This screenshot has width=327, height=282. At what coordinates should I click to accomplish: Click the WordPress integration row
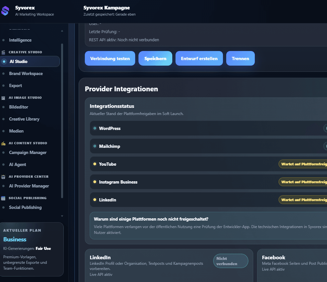[x=209, y=128]
